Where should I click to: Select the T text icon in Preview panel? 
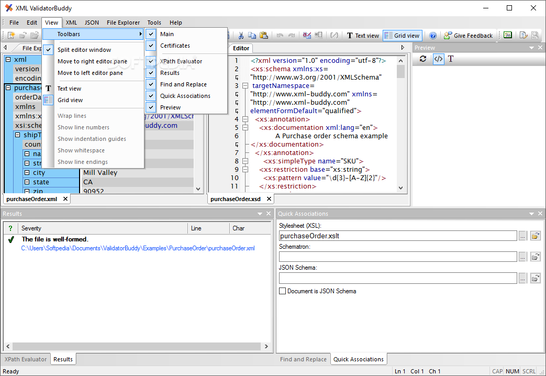coord(451,59)
